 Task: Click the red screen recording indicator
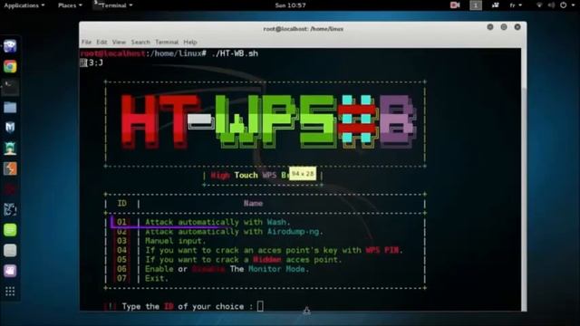(x=455, y=5)
